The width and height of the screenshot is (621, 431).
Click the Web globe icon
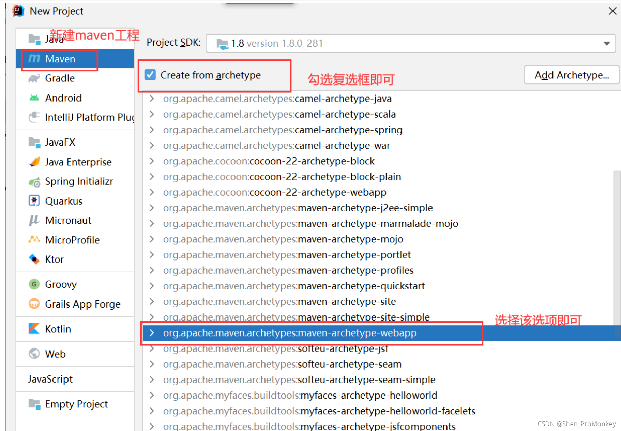[x=34, y=354]
